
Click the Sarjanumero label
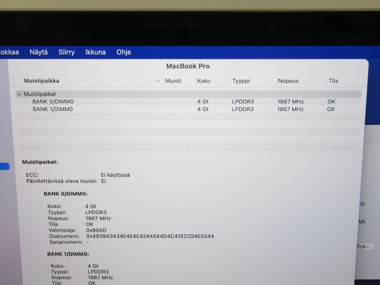point(66,242)
